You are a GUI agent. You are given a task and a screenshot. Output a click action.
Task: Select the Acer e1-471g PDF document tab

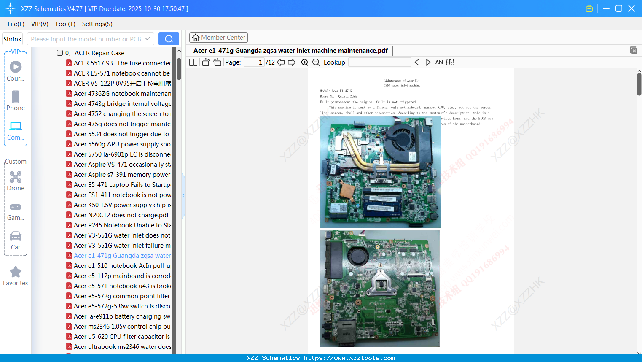click(290, 51)
